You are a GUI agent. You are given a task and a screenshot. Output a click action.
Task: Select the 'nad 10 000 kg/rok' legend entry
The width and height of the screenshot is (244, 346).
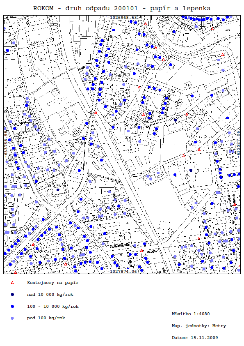pyautogui.click(x=50, y=295)
